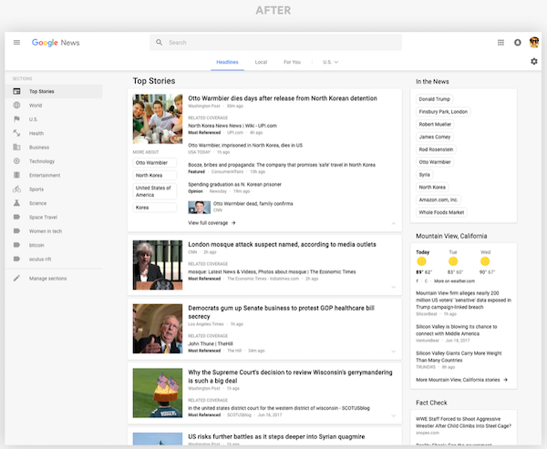Viewport: 547px width, 449px height.
Task: Open the user profile avatar
Action: coord(533,42)
